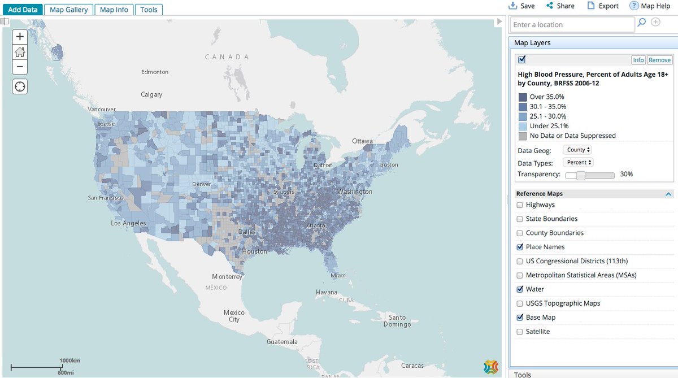Click the search magnifier icon
This screenshot has height=378, width=678.
click(x=643, y=24)
